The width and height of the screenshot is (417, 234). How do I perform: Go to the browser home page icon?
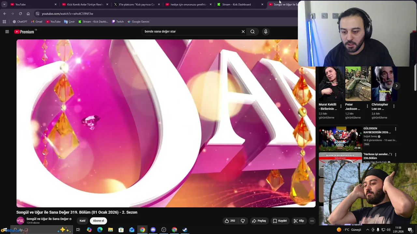pos(28,14)
